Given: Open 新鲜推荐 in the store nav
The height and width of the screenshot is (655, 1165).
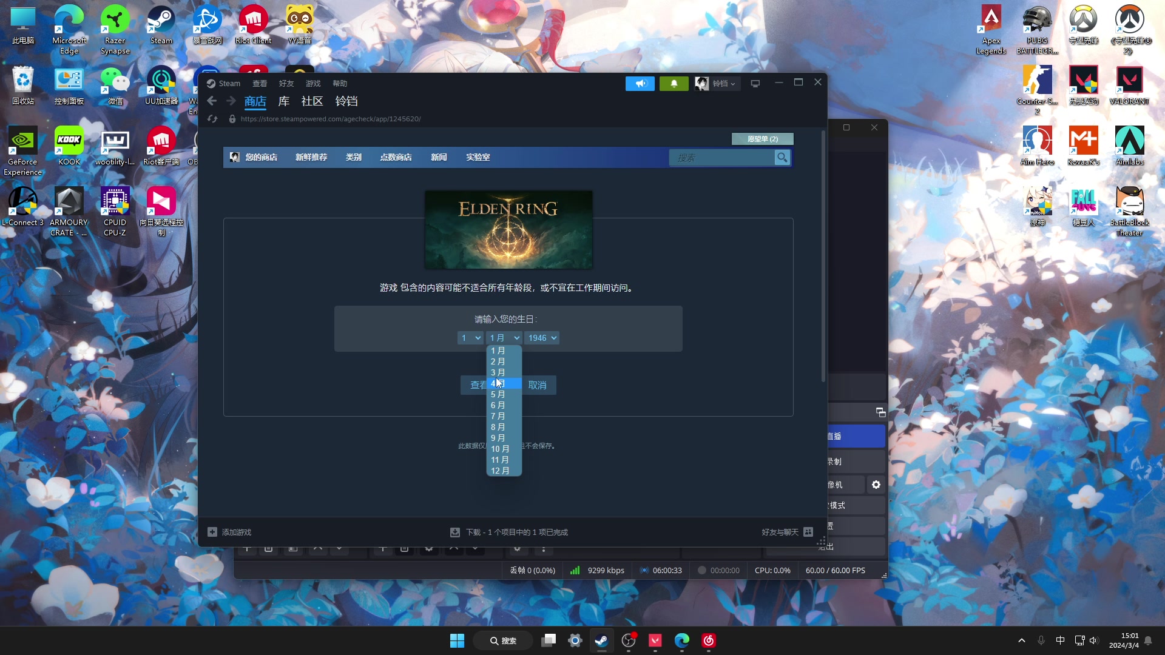Looking at the screenshot, I should coord(311,157).
